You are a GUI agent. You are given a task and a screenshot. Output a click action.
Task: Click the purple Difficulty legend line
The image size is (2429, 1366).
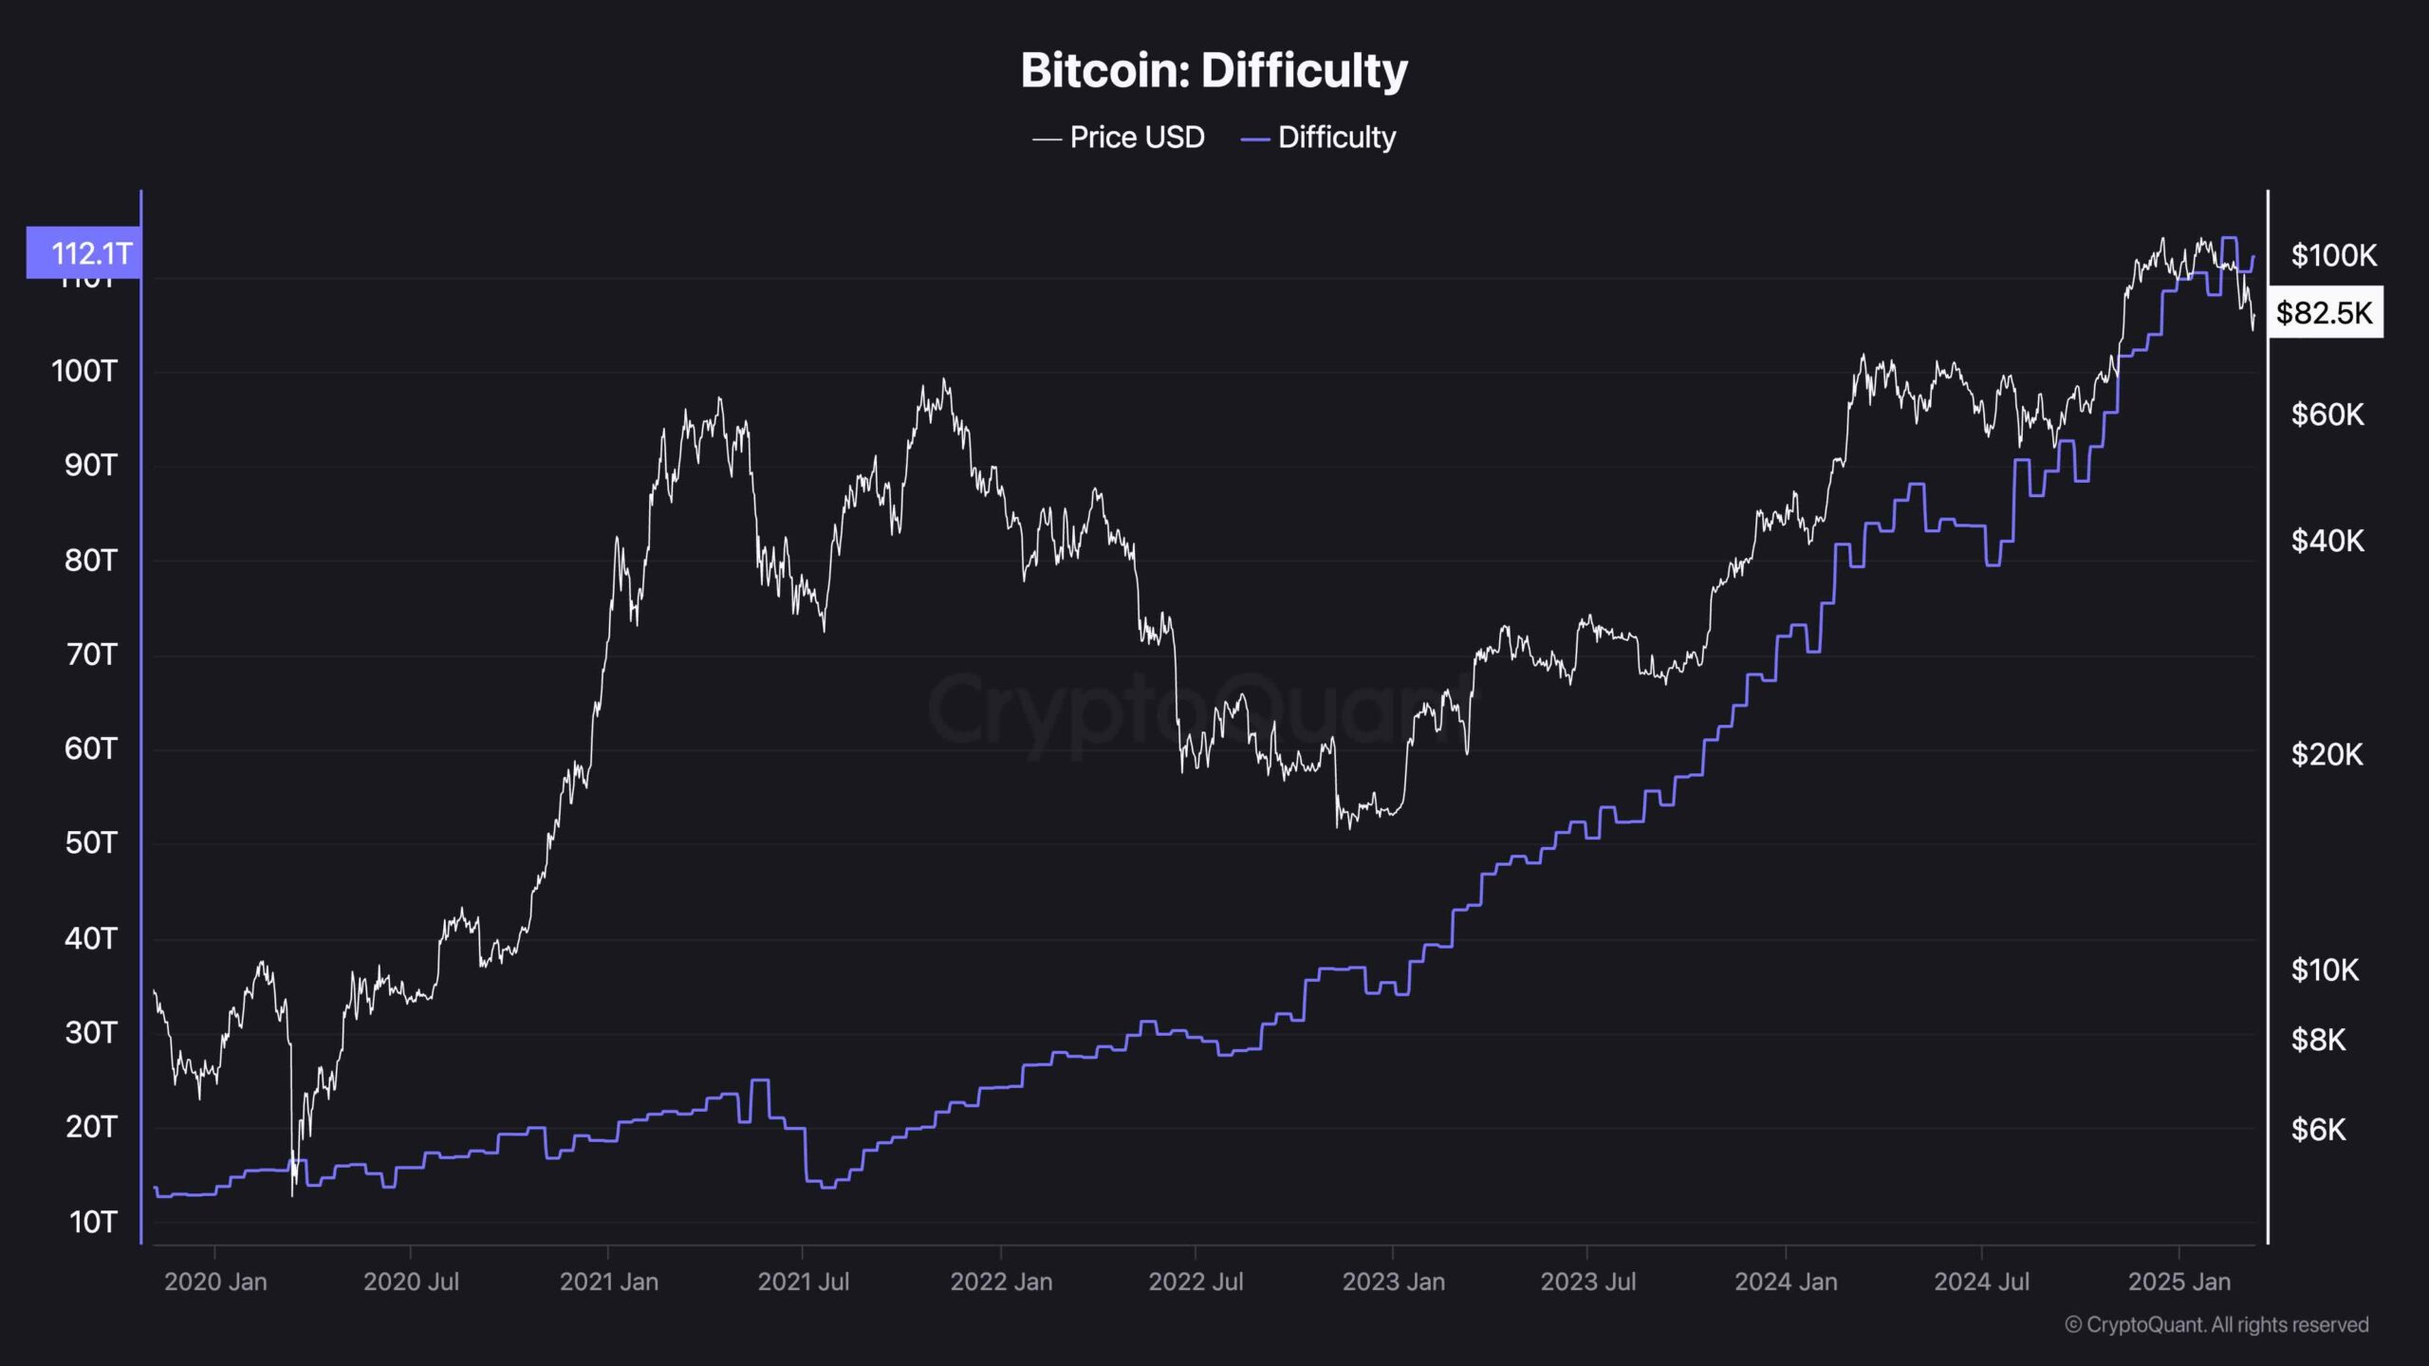pos(1254,139)
